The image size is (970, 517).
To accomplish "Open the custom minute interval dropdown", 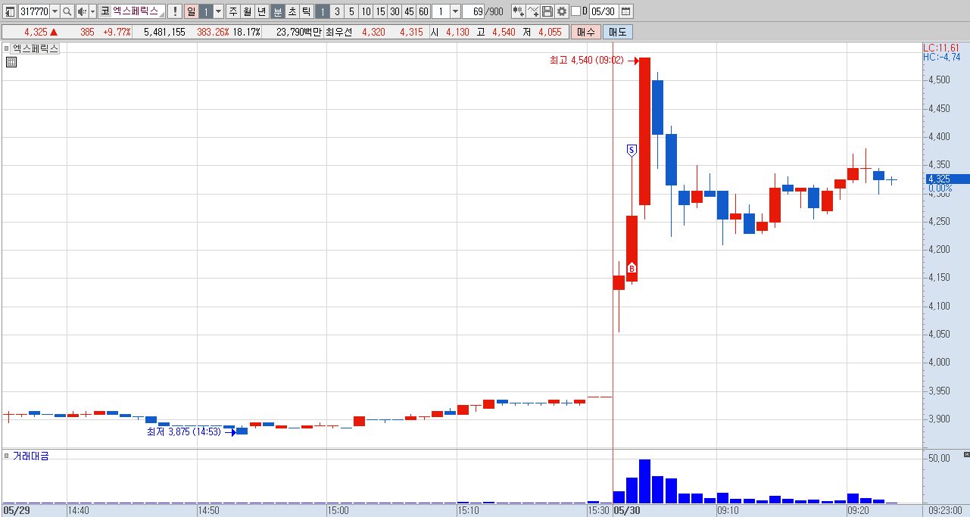I will (x=454, y=11).
